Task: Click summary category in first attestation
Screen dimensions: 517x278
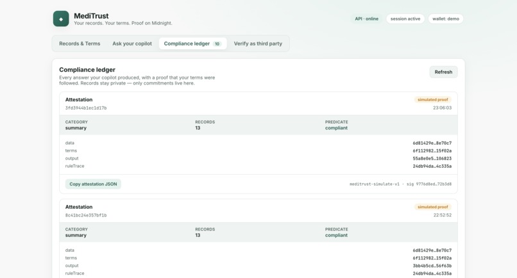Action: [x=76, y=128]
